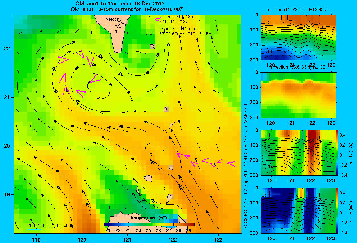The height and width of the screenshot is (243, 357).
Task: Click latitude label 19 on main map axis
Action: click(x=7, y=194)
